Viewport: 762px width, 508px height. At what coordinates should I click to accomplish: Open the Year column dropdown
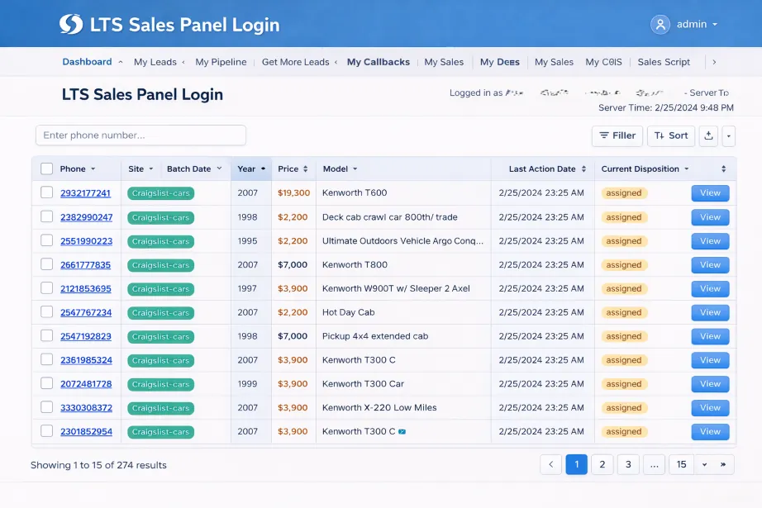264,169
